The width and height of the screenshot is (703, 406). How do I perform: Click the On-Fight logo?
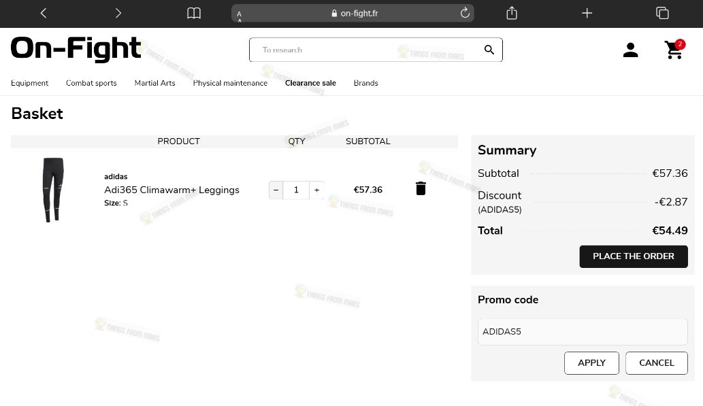pyautogui.click(x=76, y=48)
